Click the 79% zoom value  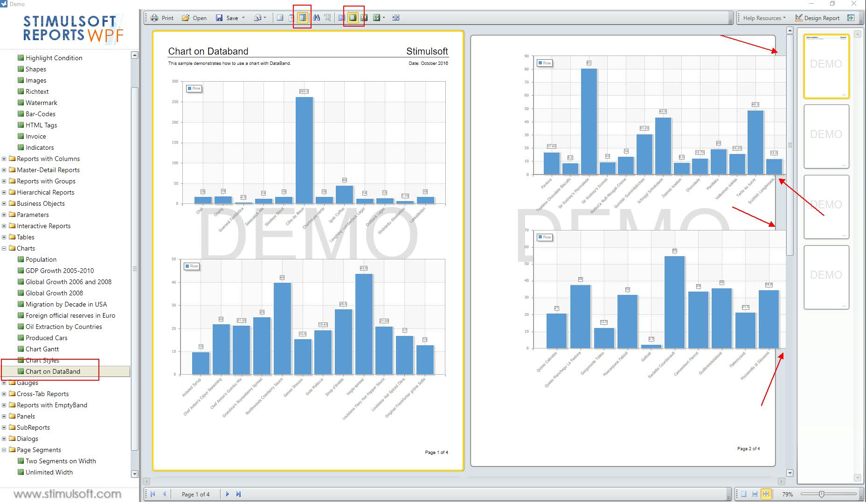(x=787, y=494)
